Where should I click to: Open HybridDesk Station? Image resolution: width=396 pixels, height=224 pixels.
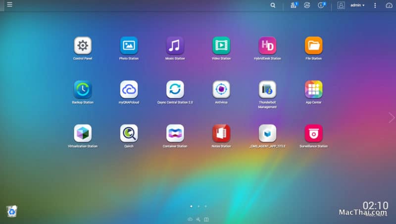[267, 46]
